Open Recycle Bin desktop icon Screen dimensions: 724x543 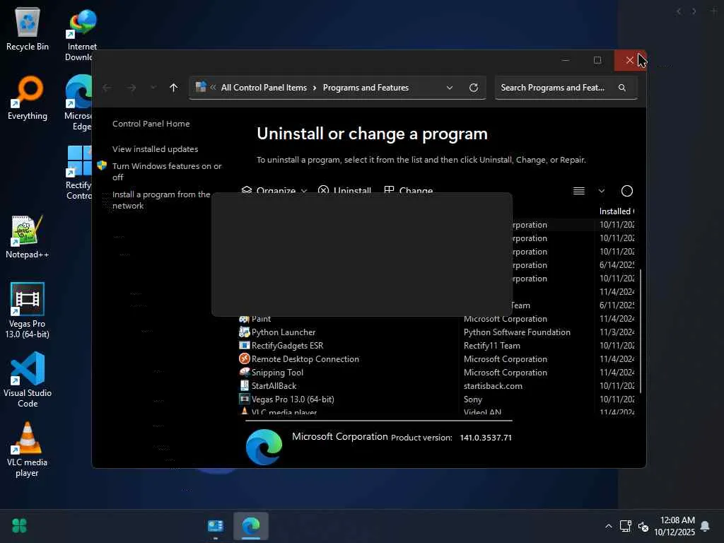click(28, 29)
